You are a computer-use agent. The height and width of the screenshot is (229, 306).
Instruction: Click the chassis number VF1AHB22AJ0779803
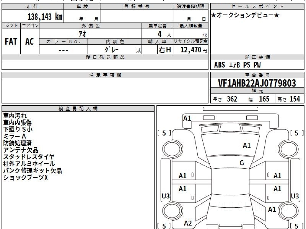coord(257,83)
